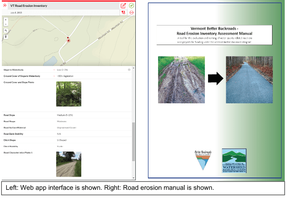Click the scroll down arrow of the details list

click(134, 178)
